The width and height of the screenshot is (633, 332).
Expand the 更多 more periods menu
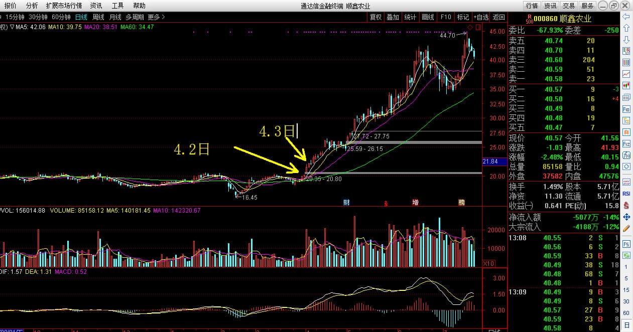pos(156,17)
